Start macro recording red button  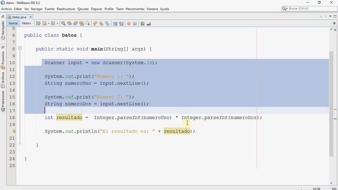pyautogui.click(x=129, y=23)
